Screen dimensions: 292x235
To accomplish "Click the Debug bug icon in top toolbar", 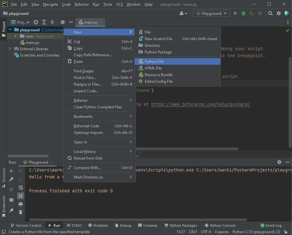I will [x=244, y=13].
